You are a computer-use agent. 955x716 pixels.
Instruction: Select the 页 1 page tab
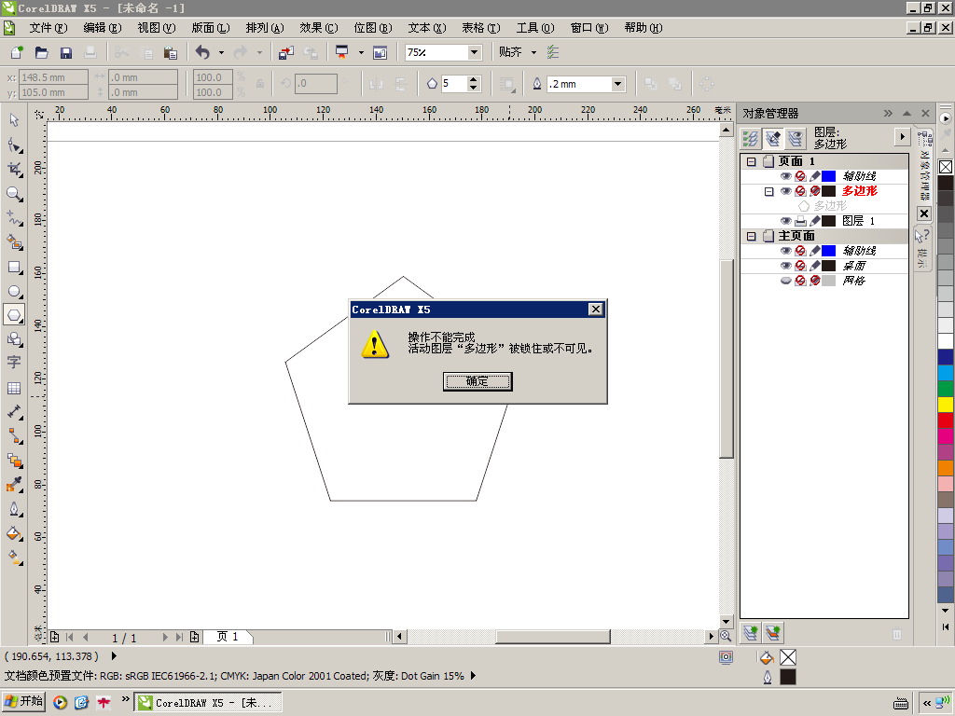(x=228, y=637)
